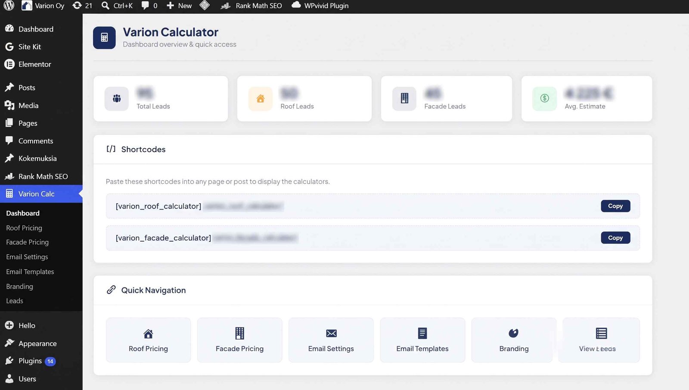
Task: Open Email Templates in the submenu
Action: [x=30, y=271]
